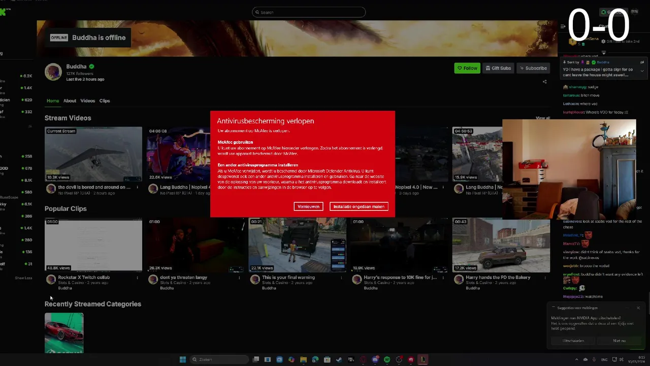The image size is (650, 366).
Task: Close the NVIDIA notification suggestion
Action: tap(638, 308)
